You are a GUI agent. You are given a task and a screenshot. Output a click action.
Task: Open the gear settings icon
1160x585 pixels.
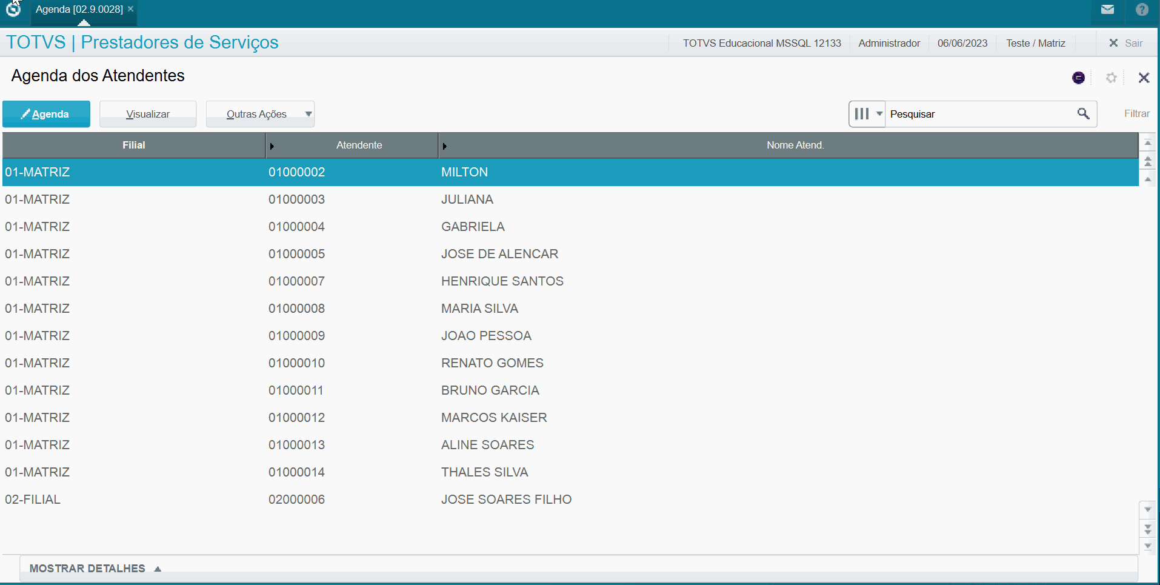tap(1111, 78)
